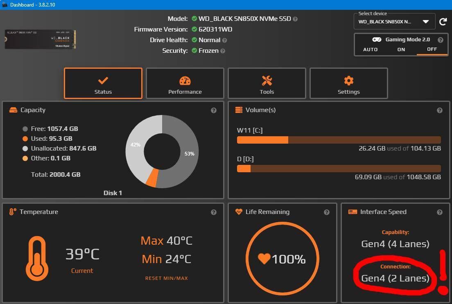Click the orange heart beside 100%

point(264,259)
